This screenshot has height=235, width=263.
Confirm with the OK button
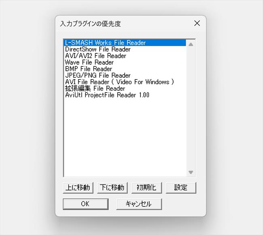[85, 204]
